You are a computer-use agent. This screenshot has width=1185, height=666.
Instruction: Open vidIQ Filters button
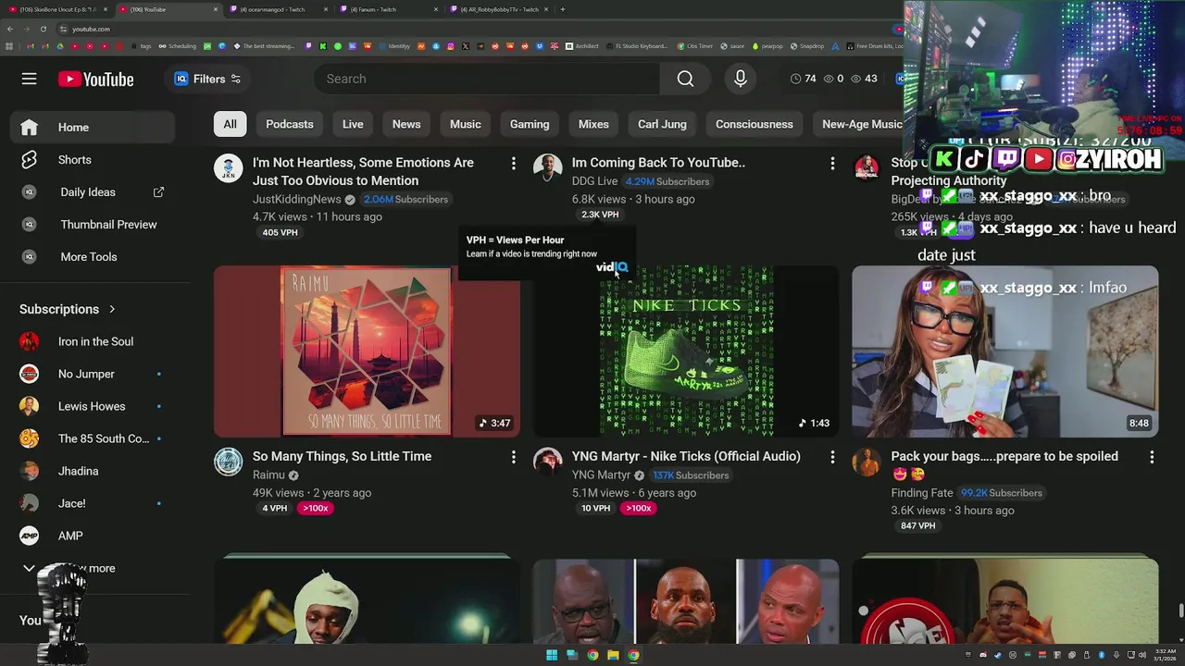point(208,79)
